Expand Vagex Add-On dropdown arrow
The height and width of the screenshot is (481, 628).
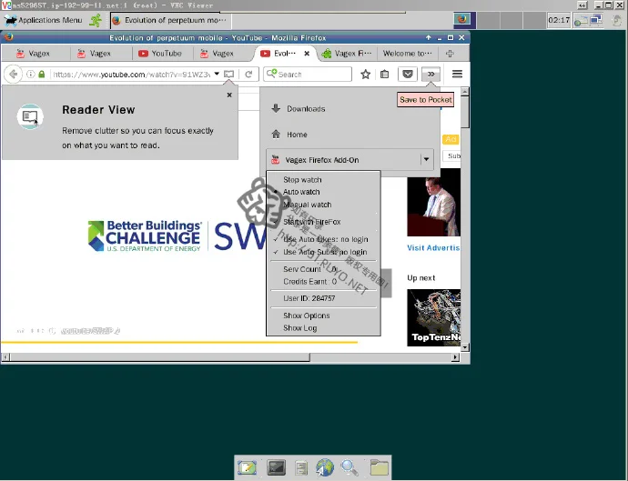[x=427, y=160]
